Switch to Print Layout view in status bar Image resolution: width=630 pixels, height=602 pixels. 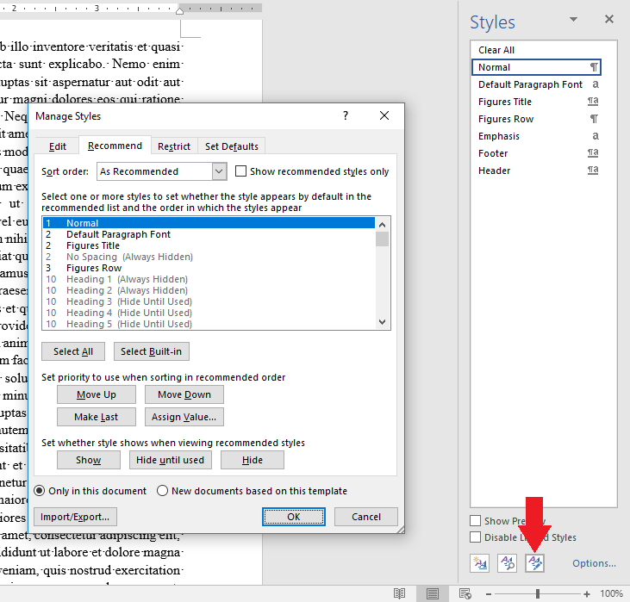(x=433, y=593)
